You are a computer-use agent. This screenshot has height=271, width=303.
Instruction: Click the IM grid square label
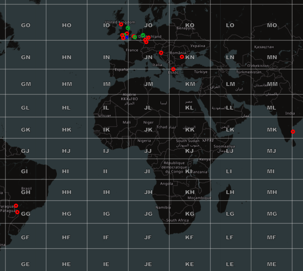pos(107,84)
